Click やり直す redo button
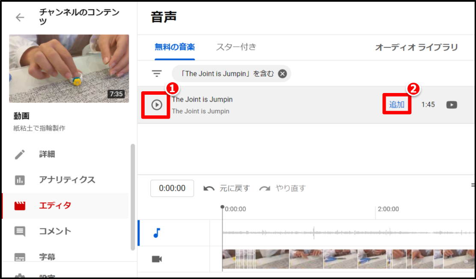 point(283,189)
